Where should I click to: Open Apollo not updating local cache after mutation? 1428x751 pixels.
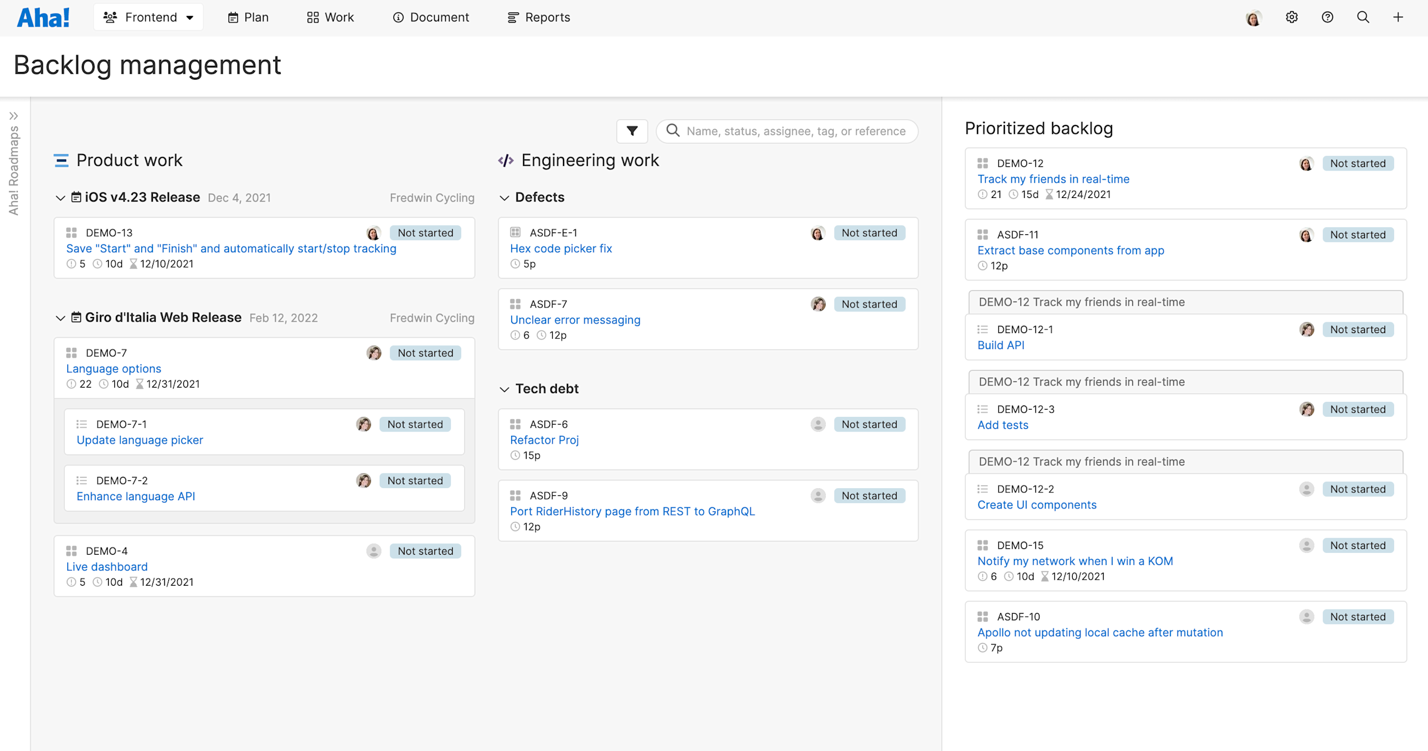click(x=1100, y=632)
